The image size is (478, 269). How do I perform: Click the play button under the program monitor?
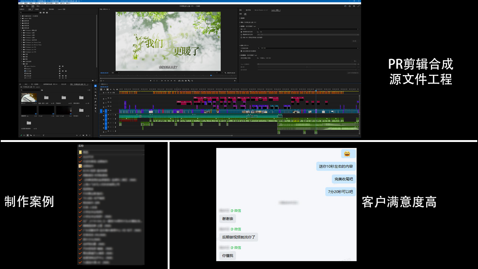click(168, 80)
